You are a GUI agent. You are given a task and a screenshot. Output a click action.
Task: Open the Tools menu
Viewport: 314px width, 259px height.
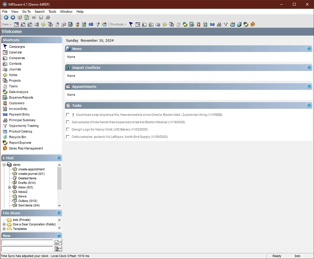52,11
